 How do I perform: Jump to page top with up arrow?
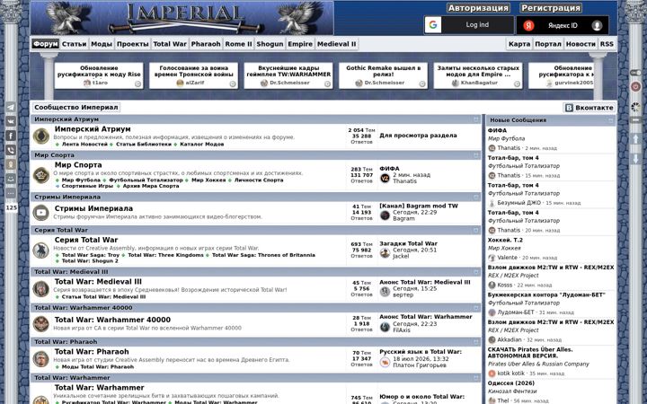coord(635,139)
